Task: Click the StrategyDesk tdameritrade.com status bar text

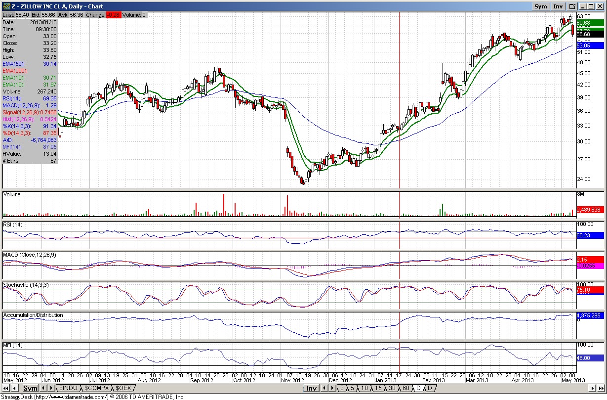Action: [x=92, y=397]
